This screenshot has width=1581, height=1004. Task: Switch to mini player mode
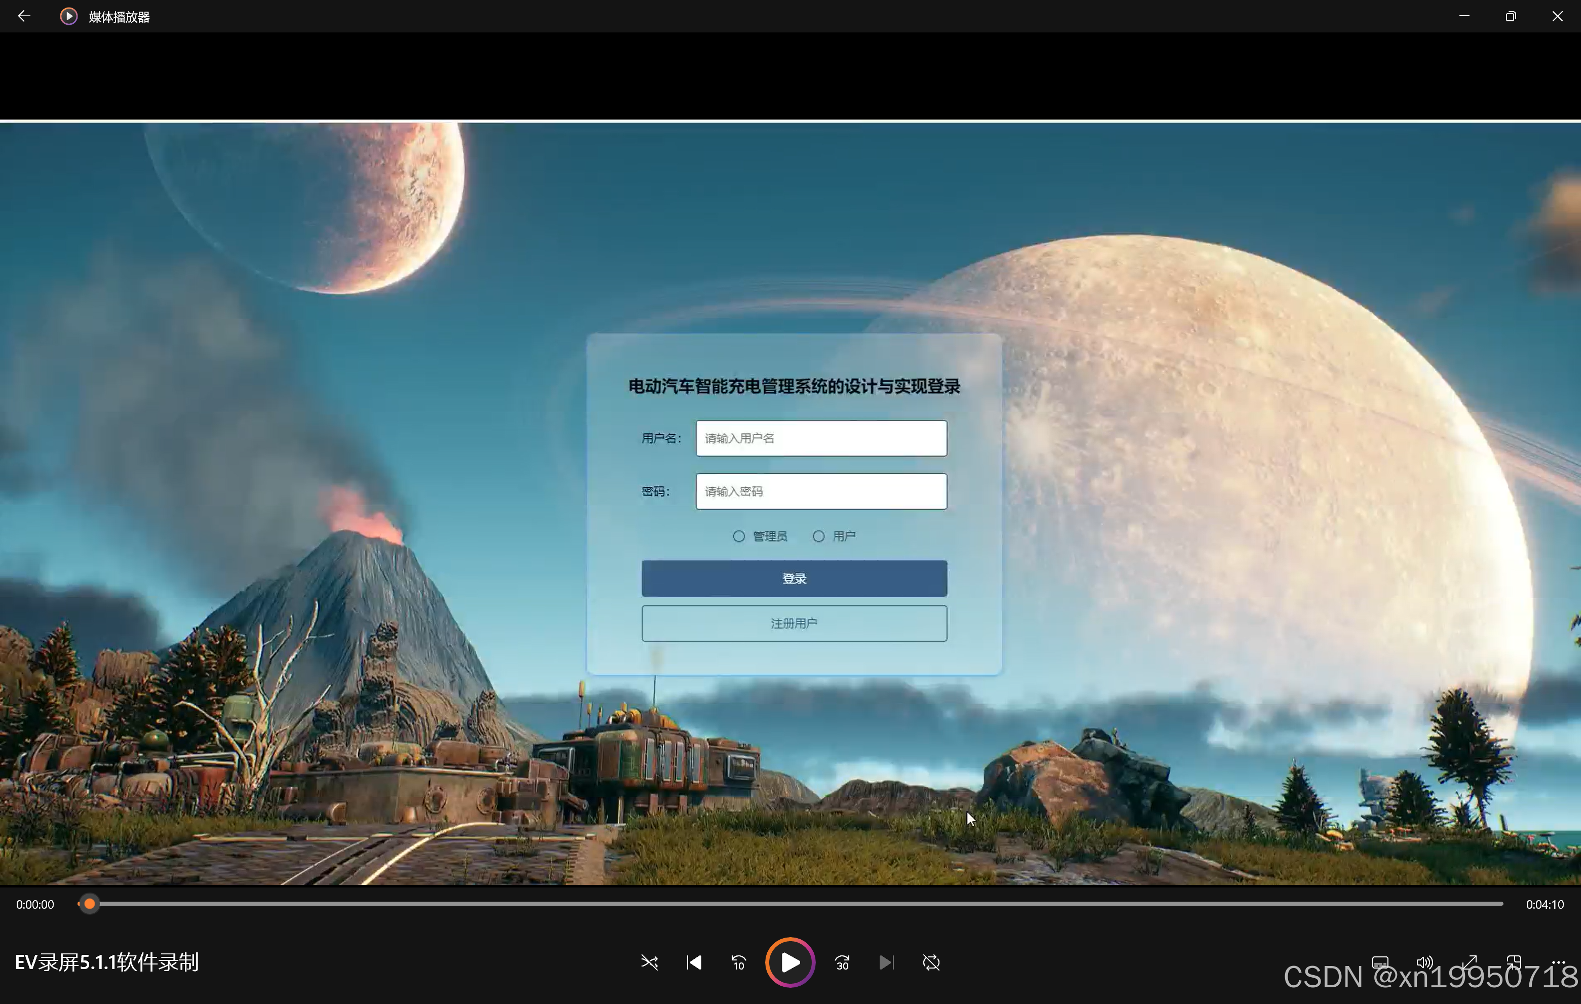1514,962
